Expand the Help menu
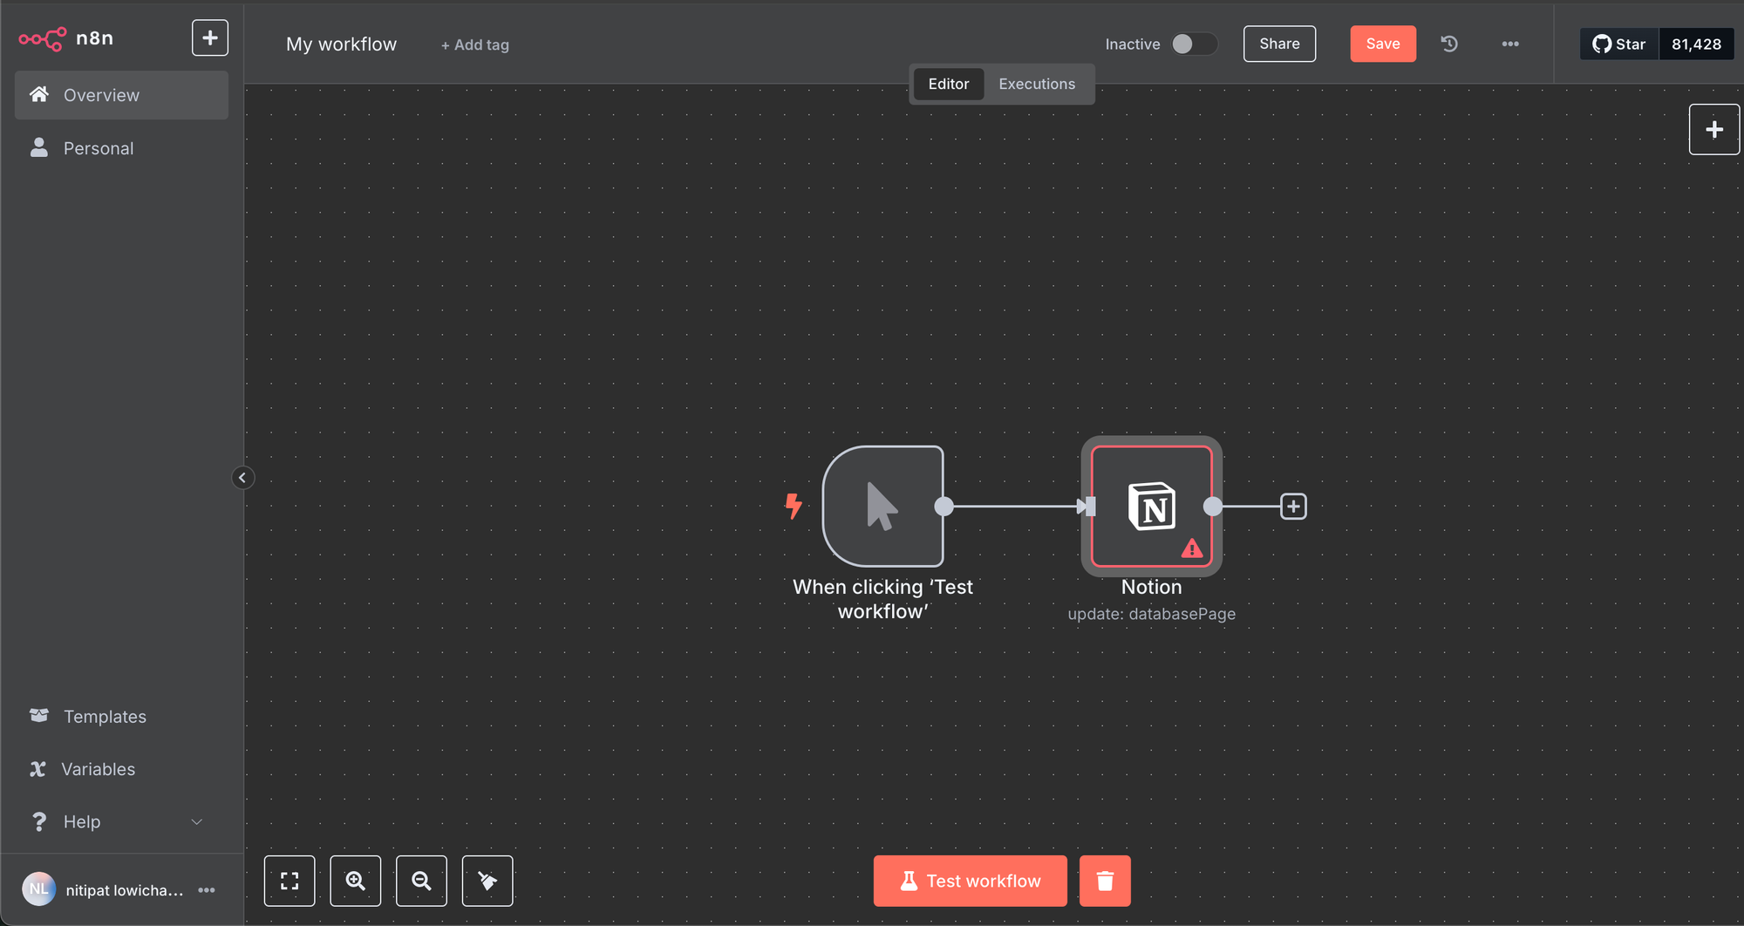The image size is (1744, 926). tap(121, 821)
